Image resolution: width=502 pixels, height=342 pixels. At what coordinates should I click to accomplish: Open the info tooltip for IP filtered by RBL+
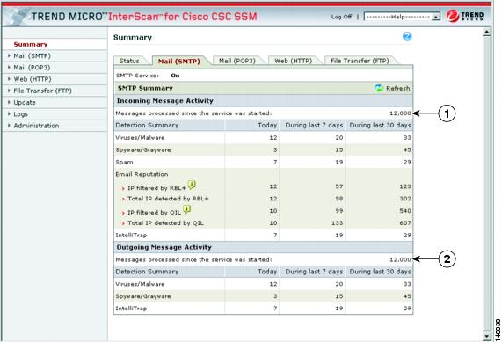(192, 185)
